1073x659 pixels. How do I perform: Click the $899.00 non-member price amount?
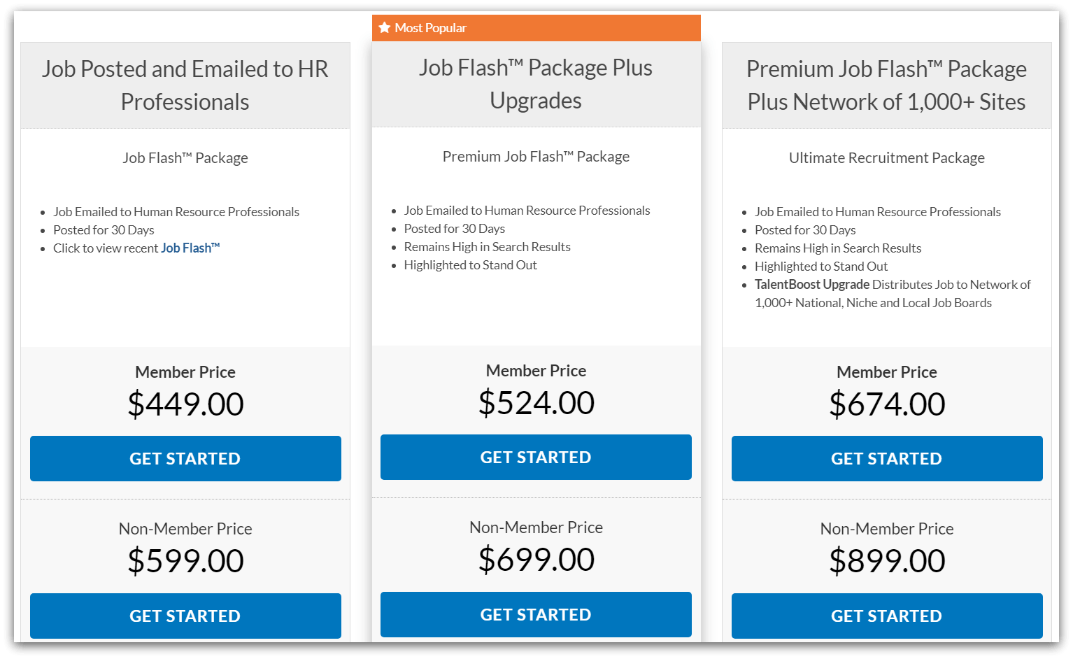[886, 560]
